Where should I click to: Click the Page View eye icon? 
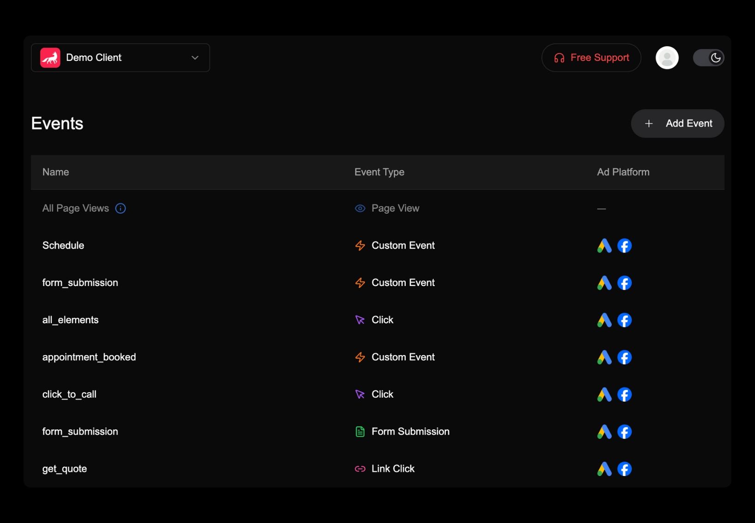[360, 208]
